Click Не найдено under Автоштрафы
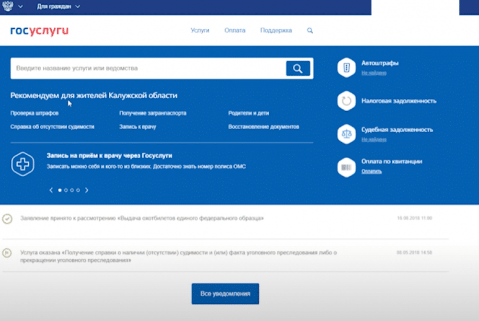This screenshot has width=479, height=321. pyautogui.click(x=374, y=73)
